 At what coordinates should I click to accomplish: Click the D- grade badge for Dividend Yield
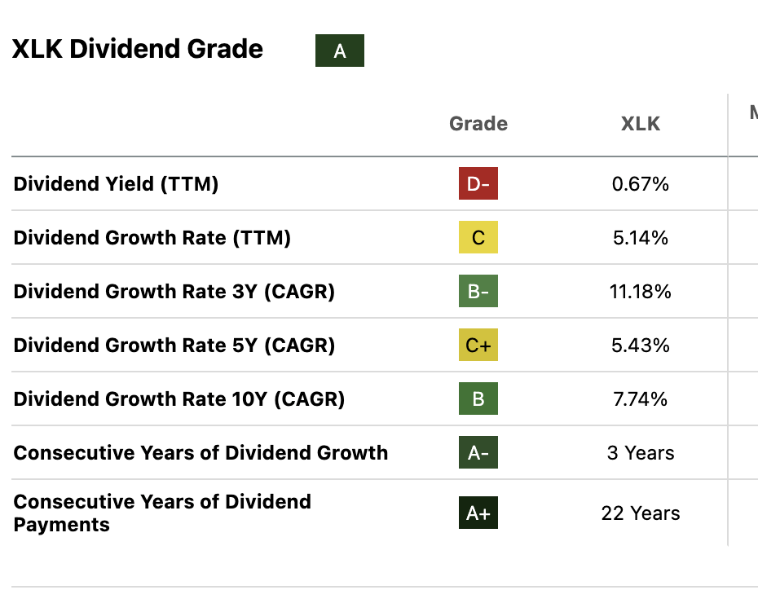[478, 184]
